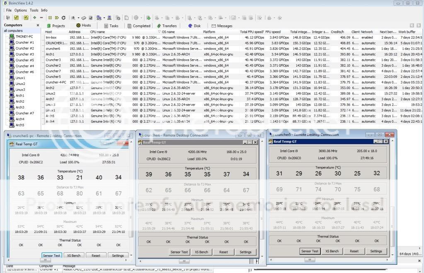
Task: Click Sensor Test in cruncher1-pc Real Temp window
Action: point(52,256)
